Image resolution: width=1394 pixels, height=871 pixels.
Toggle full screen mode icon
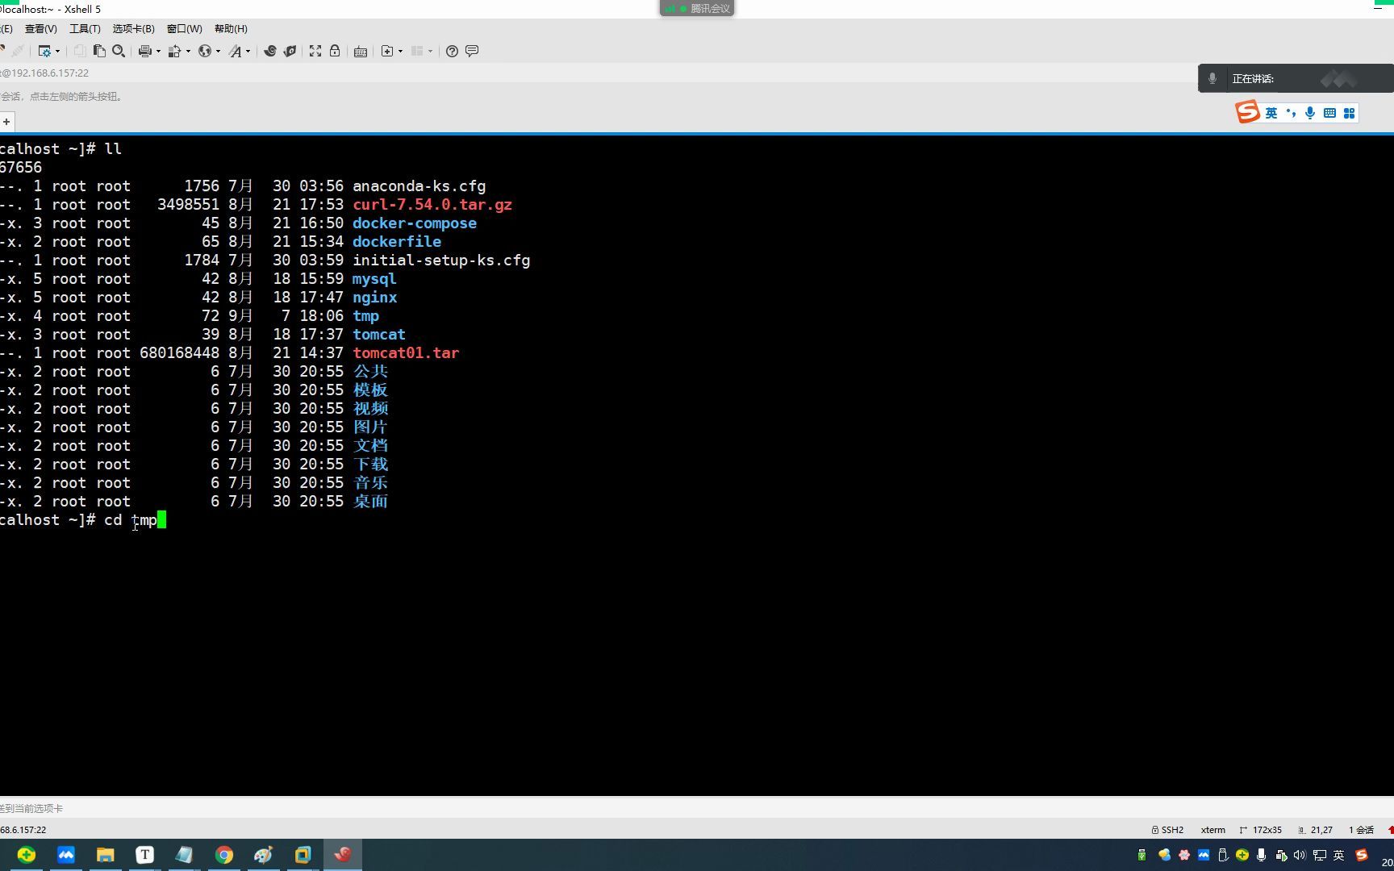(x=315, y=51)
